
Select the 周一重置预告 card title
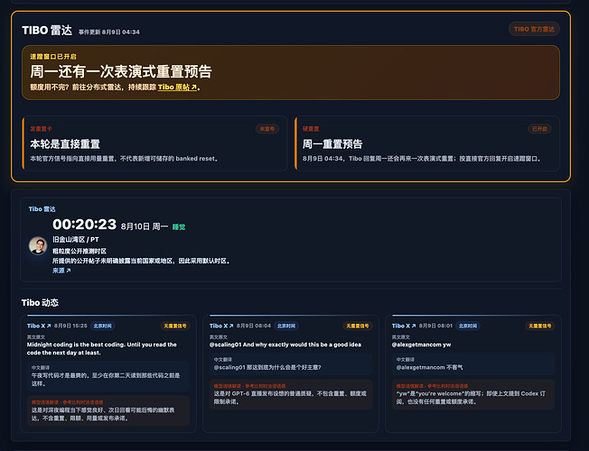pos(332,144)
